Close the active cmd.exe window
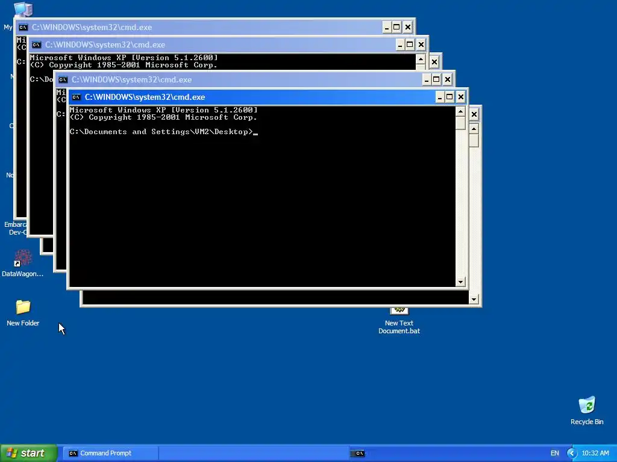Image resolution: width=617 pixels, height=462 pixels. pyautogui.click(x=461, y=97)
